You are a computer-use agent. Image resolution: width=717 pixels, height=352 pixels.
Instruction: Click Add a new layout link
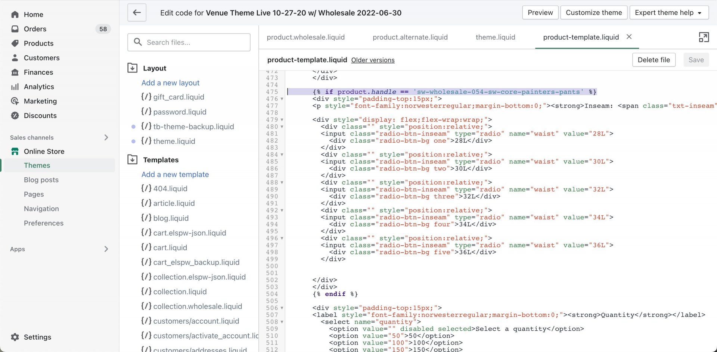(x=170, y=83)
